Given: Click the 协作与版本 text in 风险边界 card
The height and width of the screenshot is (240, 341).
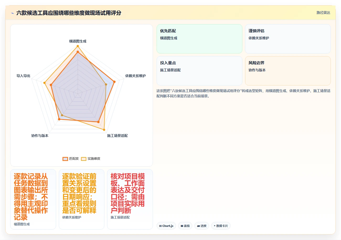Looking at the screenshot, I should click(x=257, y=70).
